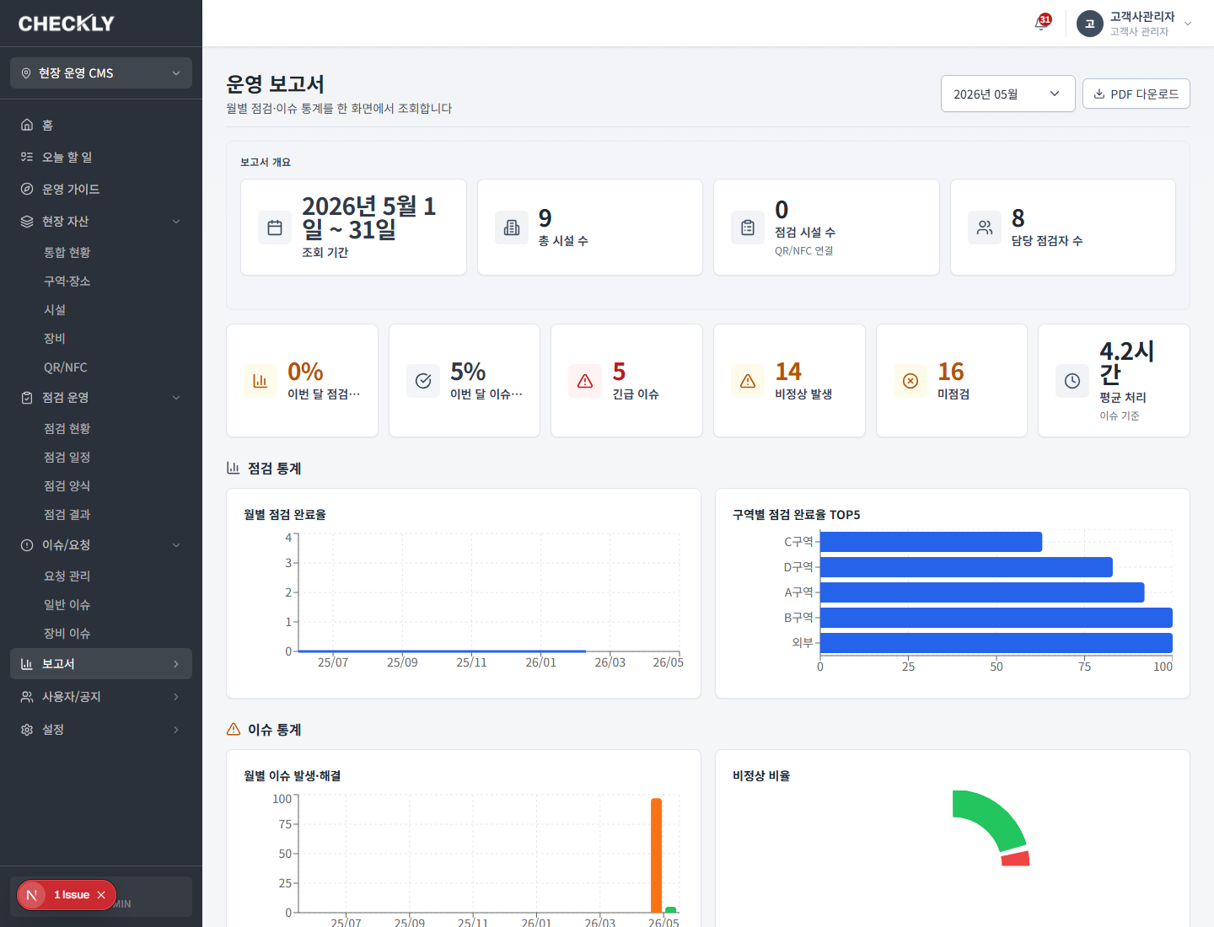
Task: Click the people icon in 담당 점검자 수 card
Action: click(x=985, y=228)
